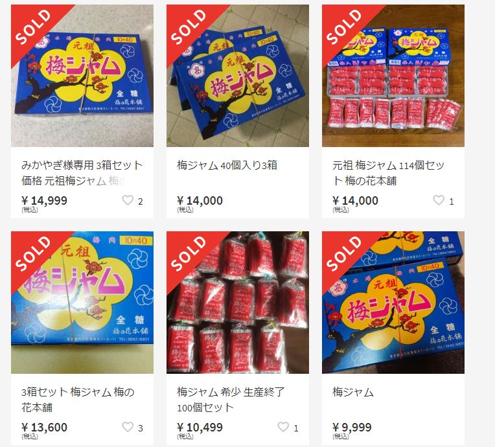Like the ¥14,999 みかやぎ様専用 listing heart
This screenshot has height=447, width=495.
tap(128, 200)
